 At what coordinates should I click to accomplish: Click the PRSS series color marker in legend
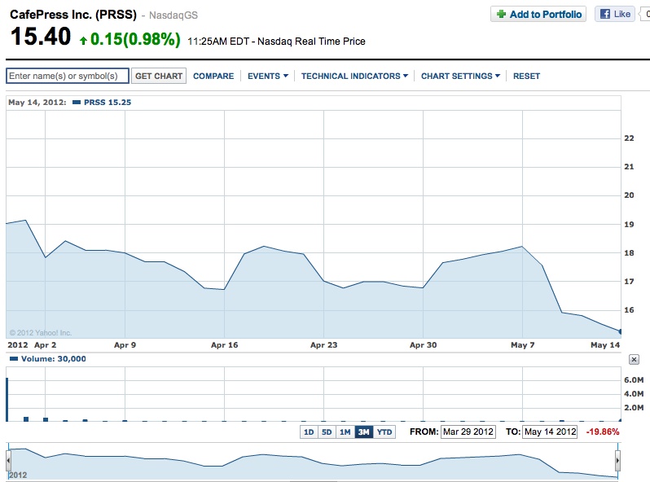pyautogui.click(x=77, y=103)
